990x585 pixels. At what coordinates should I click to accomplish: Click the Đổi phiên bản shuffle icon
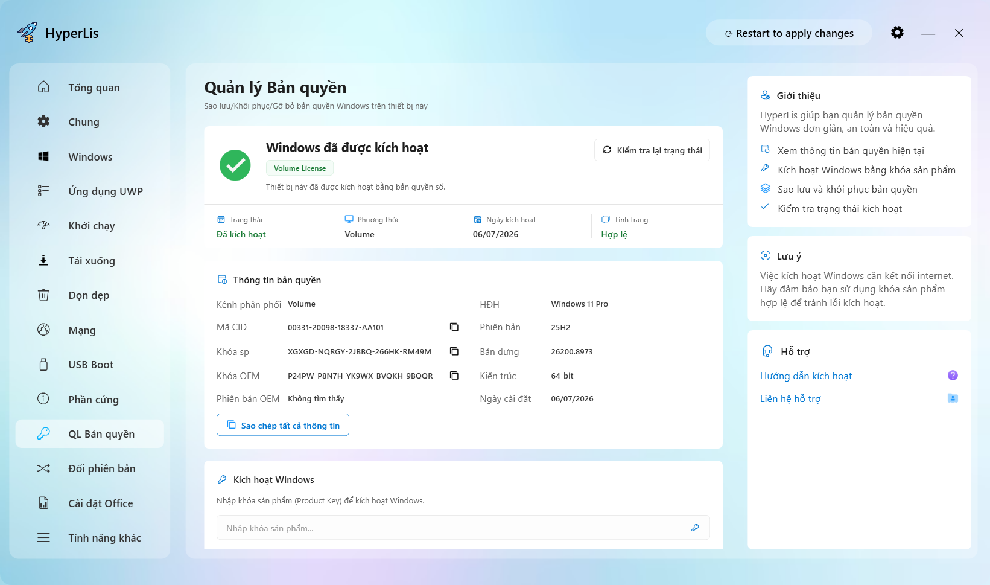pyautogui.click(x=43, y=468)
